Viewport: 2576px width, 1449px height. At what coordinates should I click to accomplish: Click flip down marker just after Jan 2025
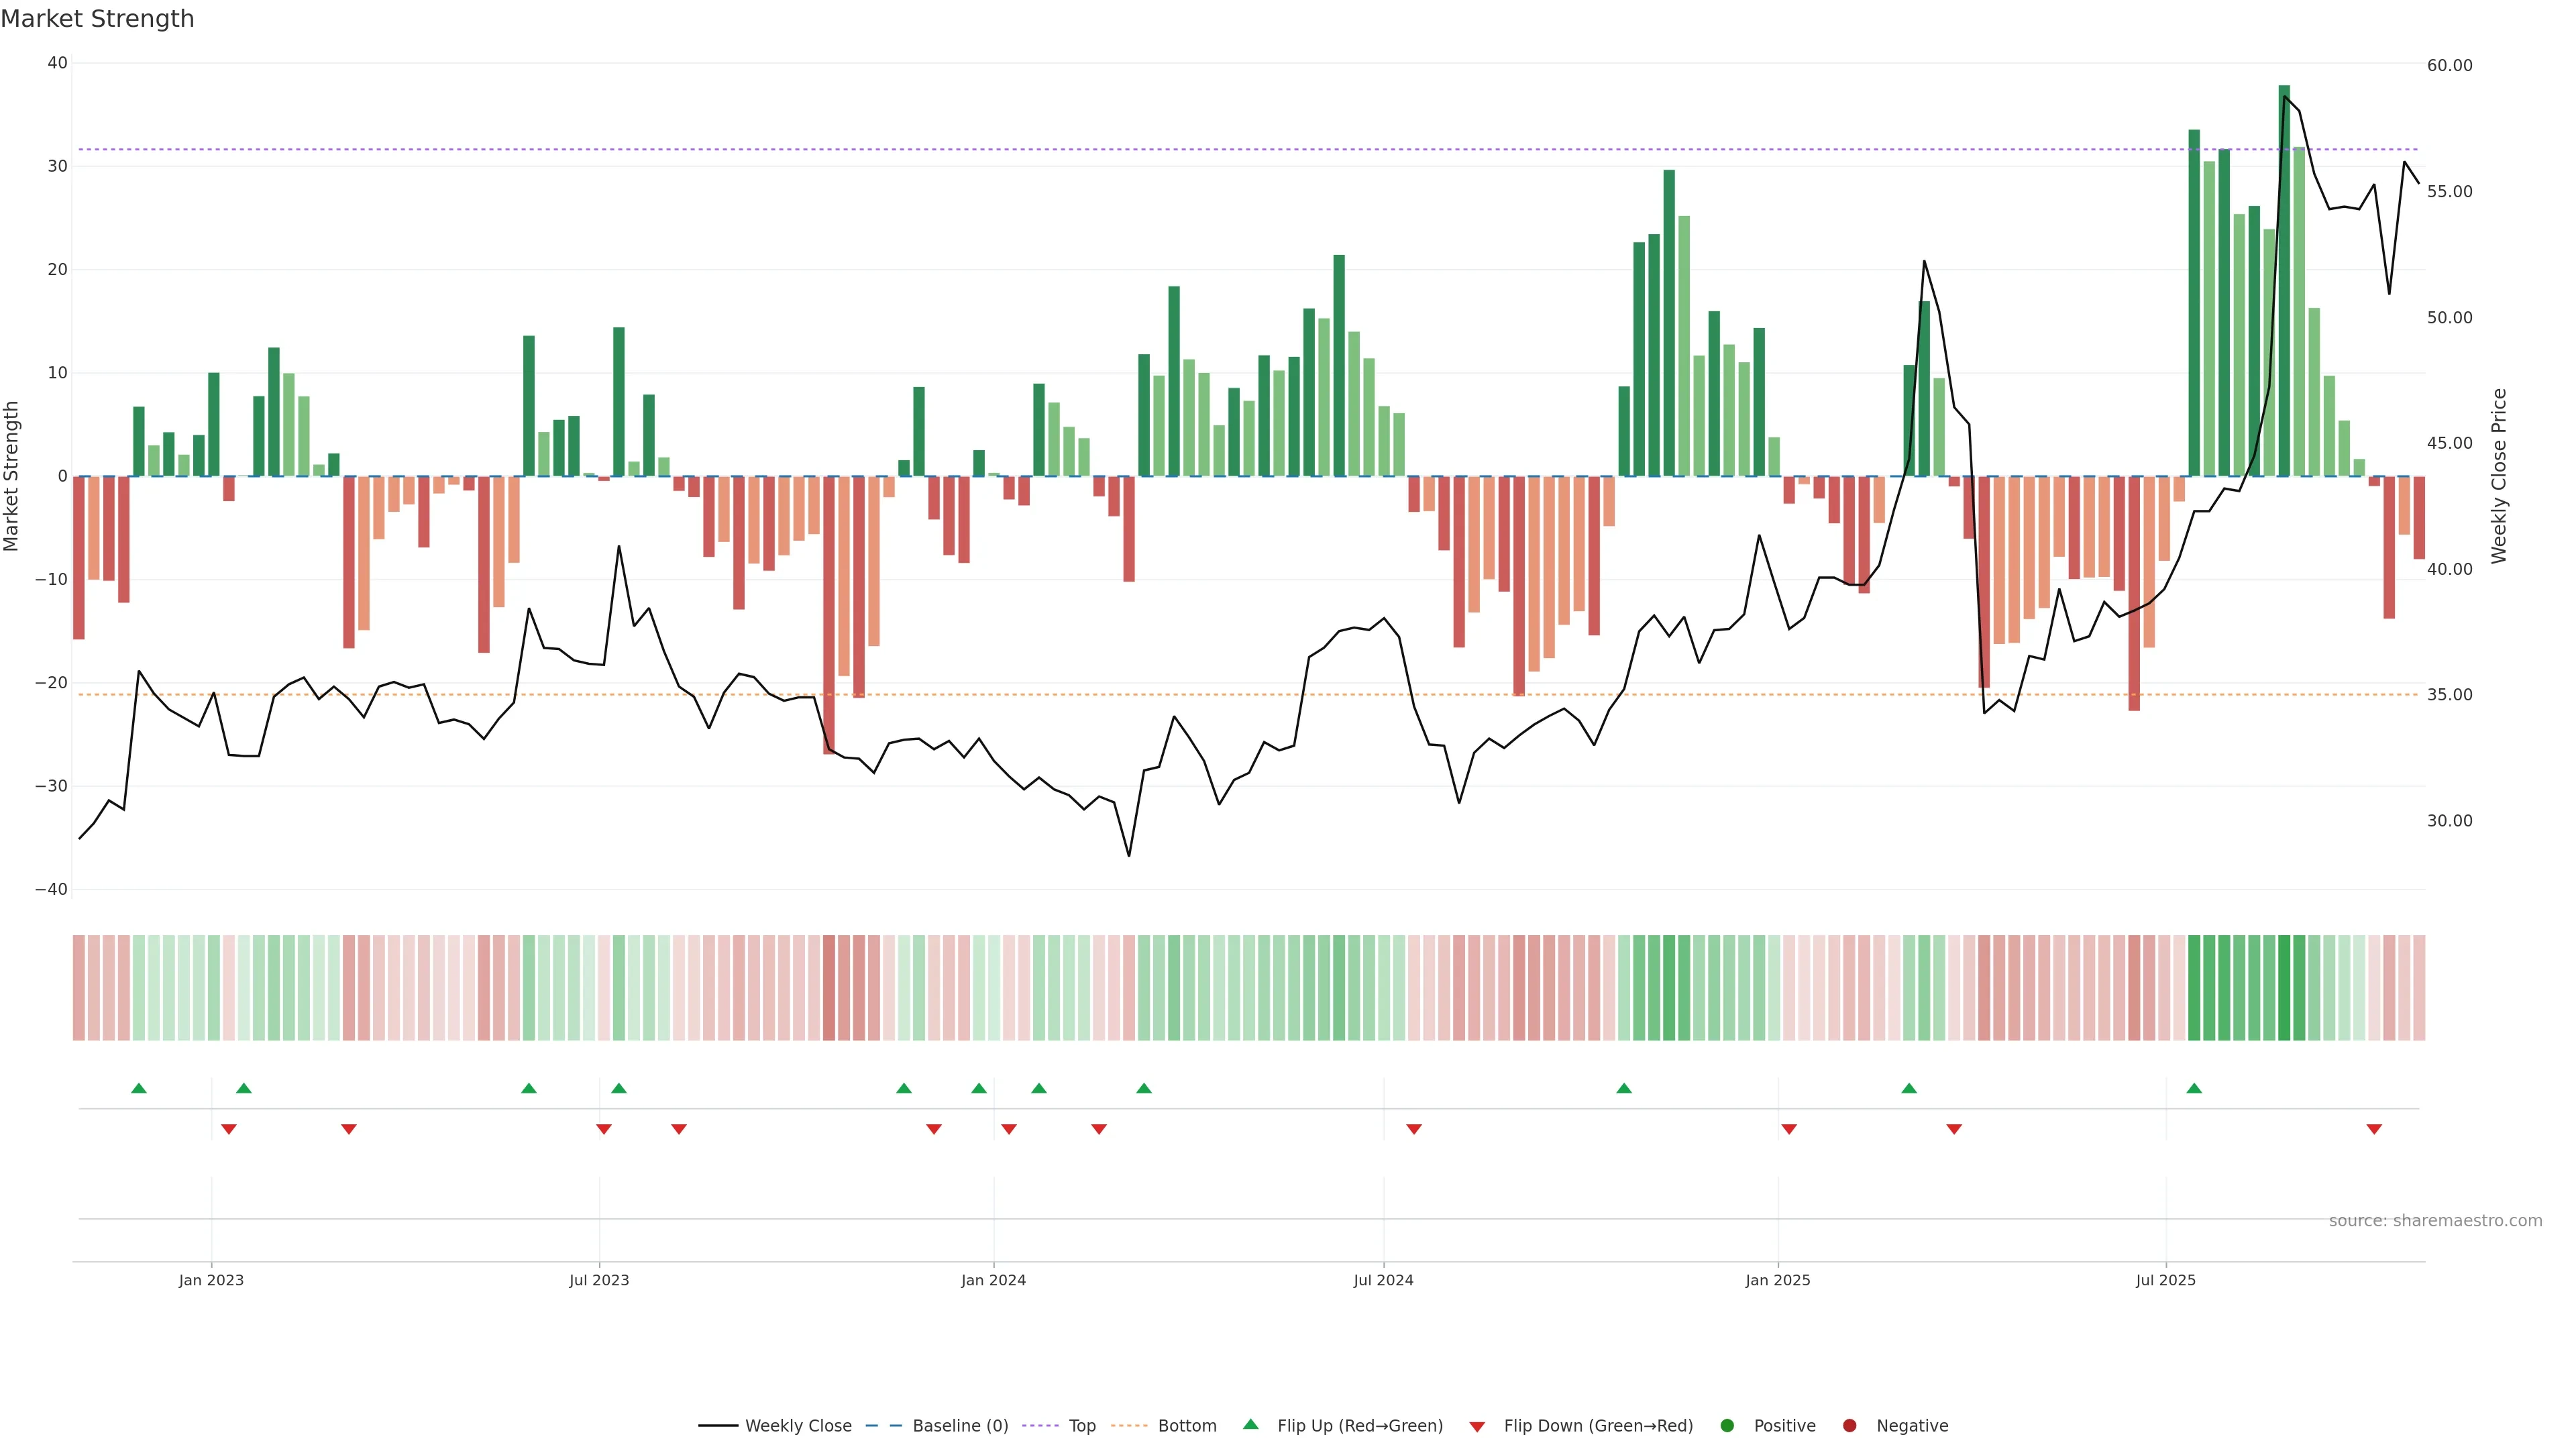1789,1129
